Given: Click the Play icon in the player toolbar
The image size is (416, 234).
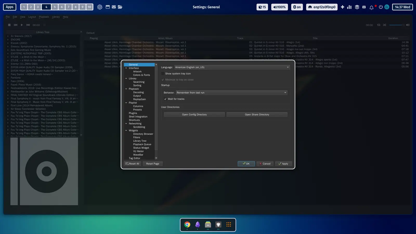Looking at the screenshot, I should click(x=22, y=25).
